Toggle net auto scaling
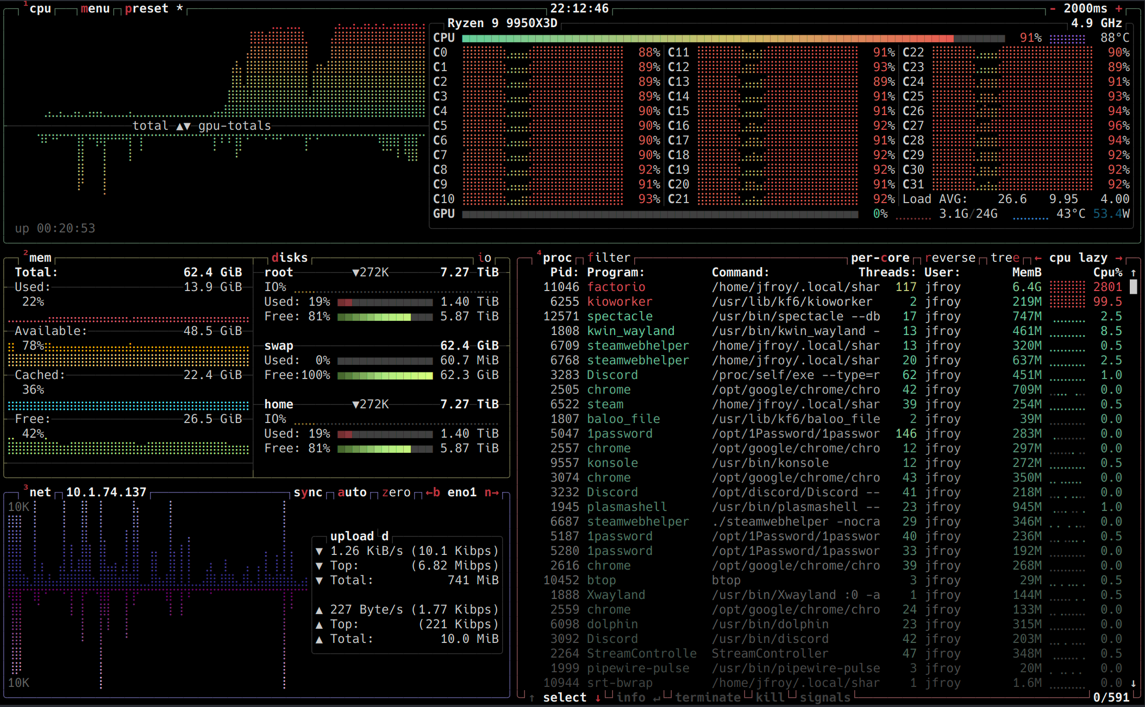 (x=352, y=493)
